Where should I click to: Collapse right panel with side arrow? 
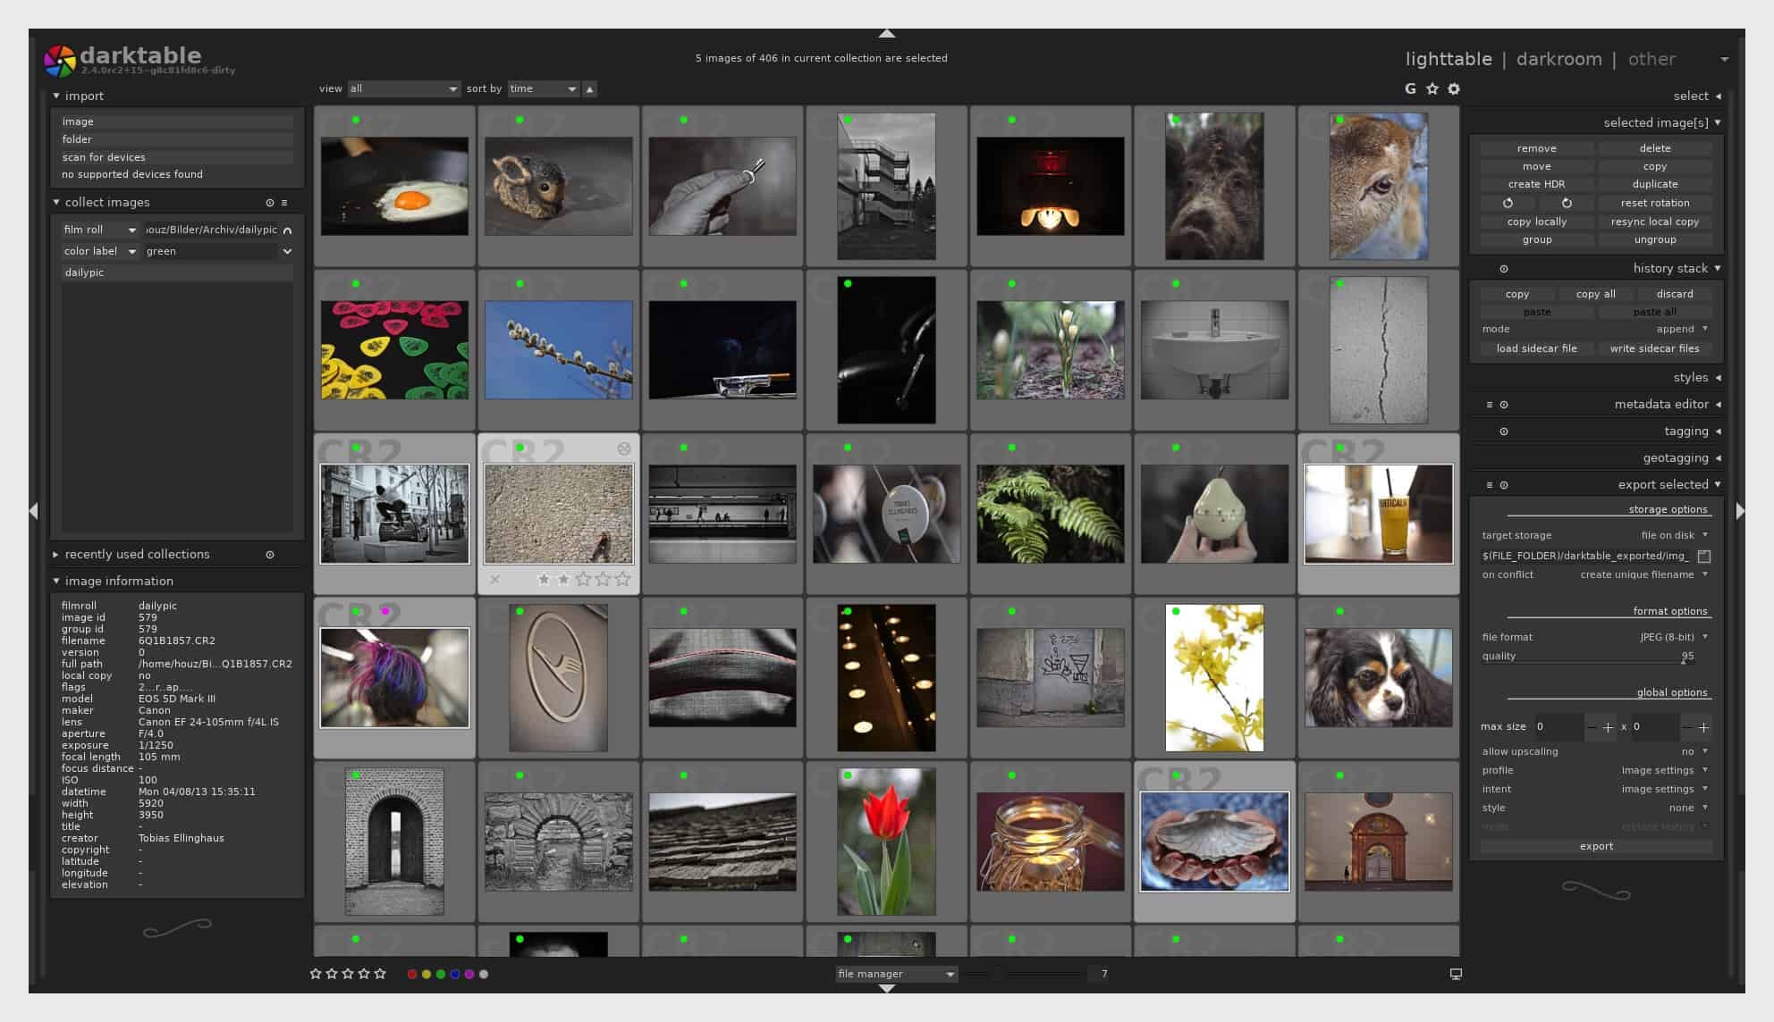[x=1740, y=511]
